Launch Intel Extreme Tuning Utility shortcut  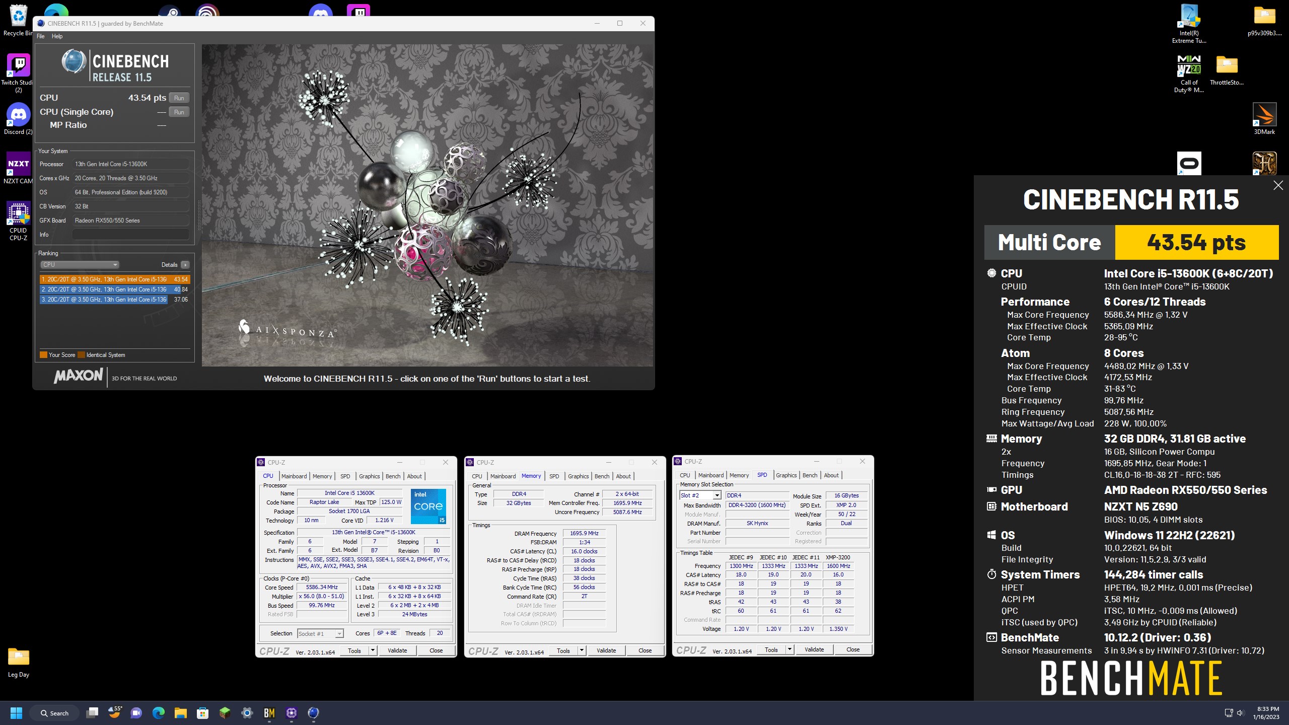(1189, 24)
